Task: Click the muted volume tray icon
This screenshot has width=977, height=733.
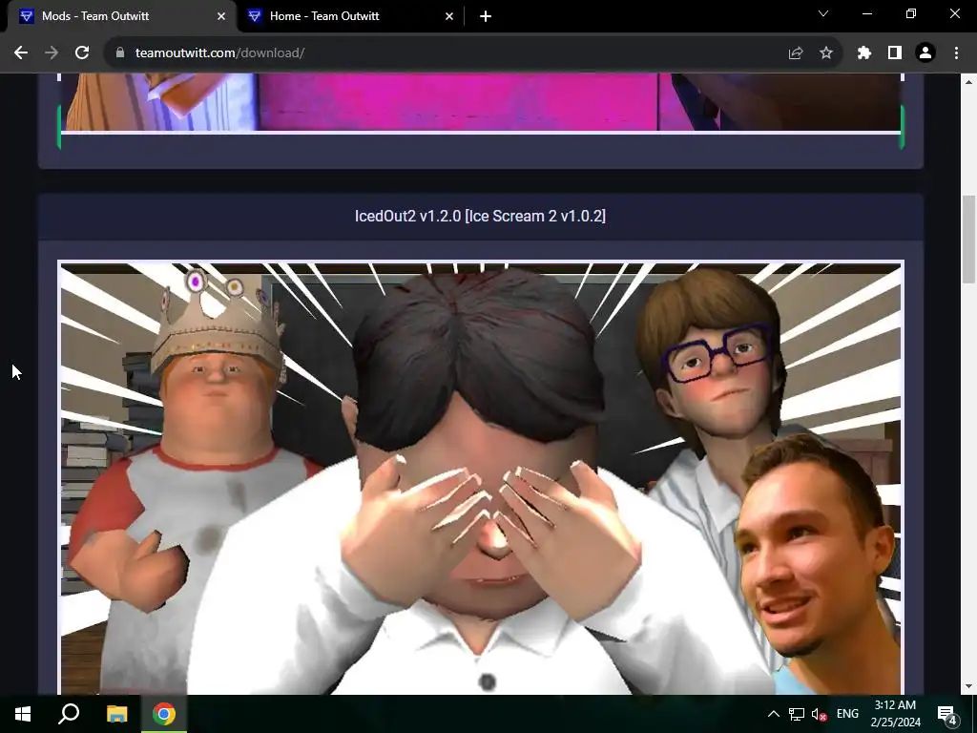Action: click(819, 714)
